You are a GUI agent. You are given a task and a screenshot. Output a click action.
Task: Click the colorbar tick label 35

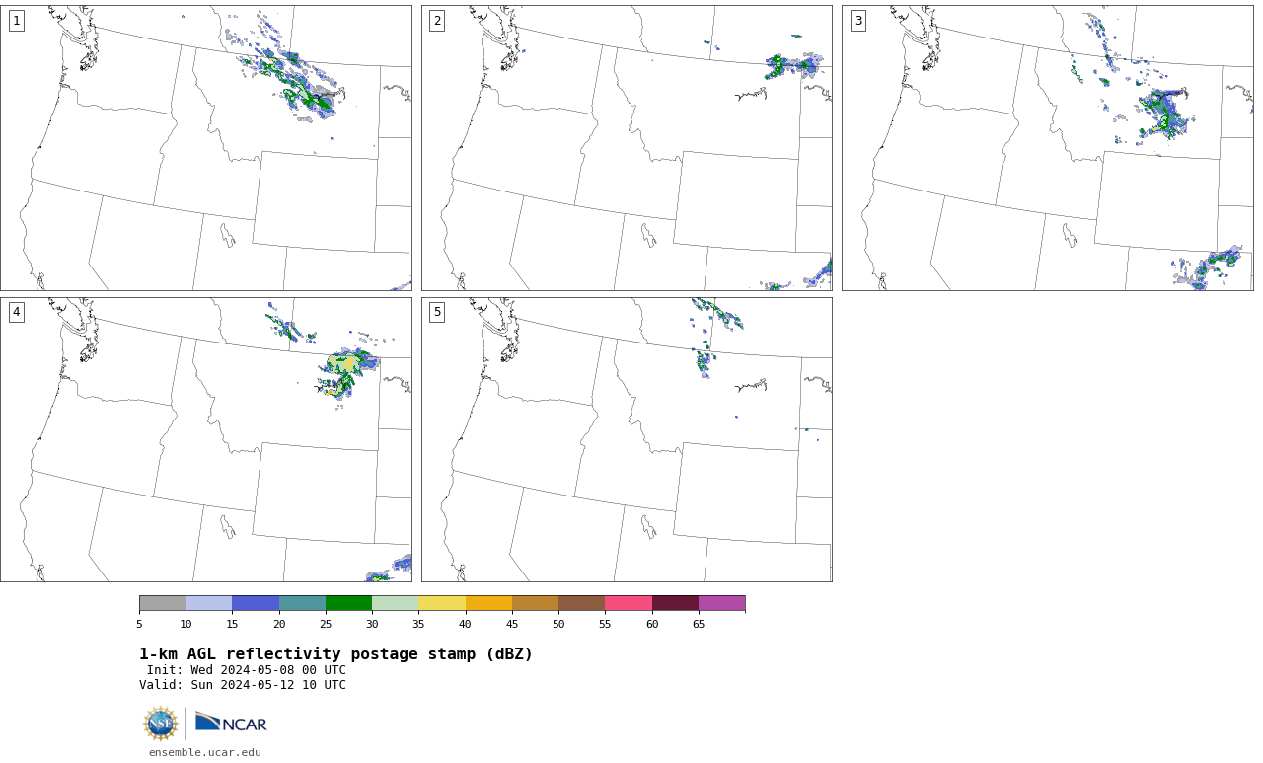[x=418, y=624]
